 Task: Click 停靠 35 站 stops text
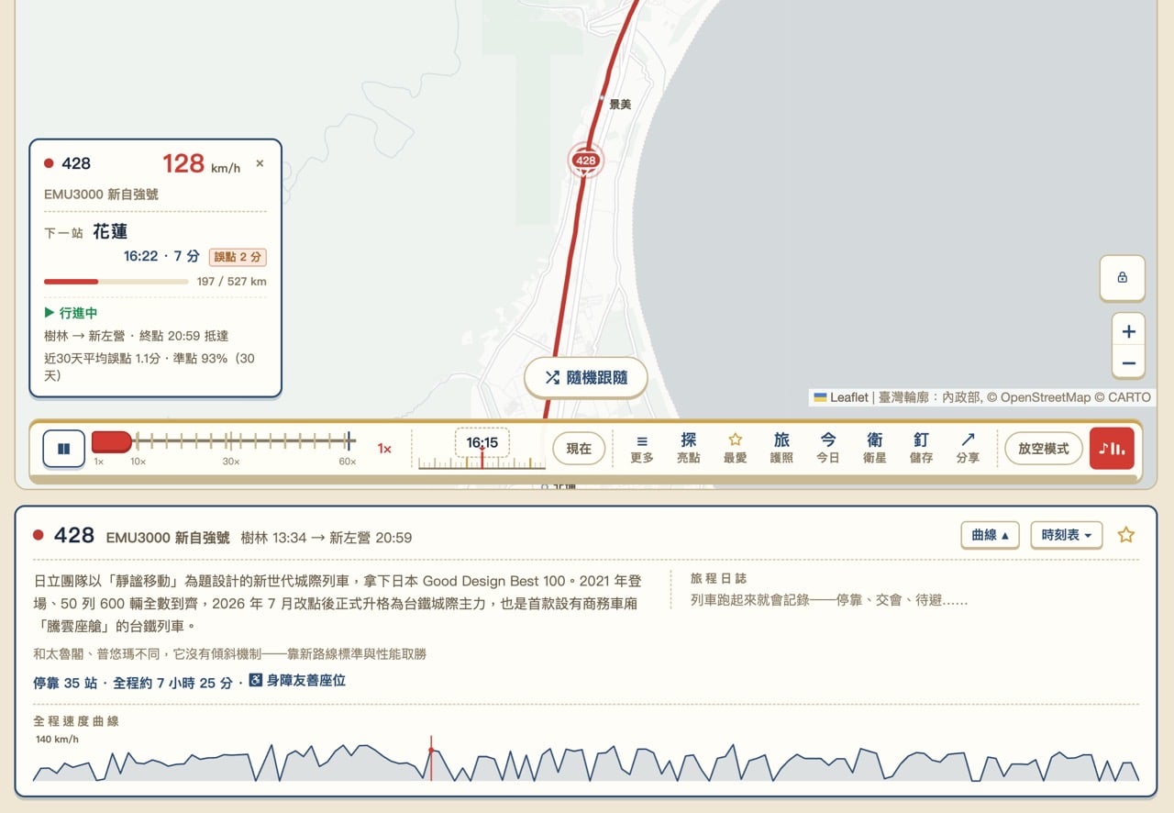65,683
